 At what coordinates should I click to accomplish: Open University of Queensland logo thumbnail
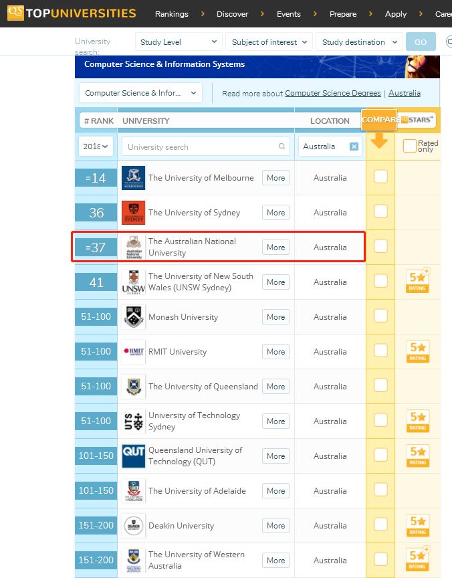[133, 386]
